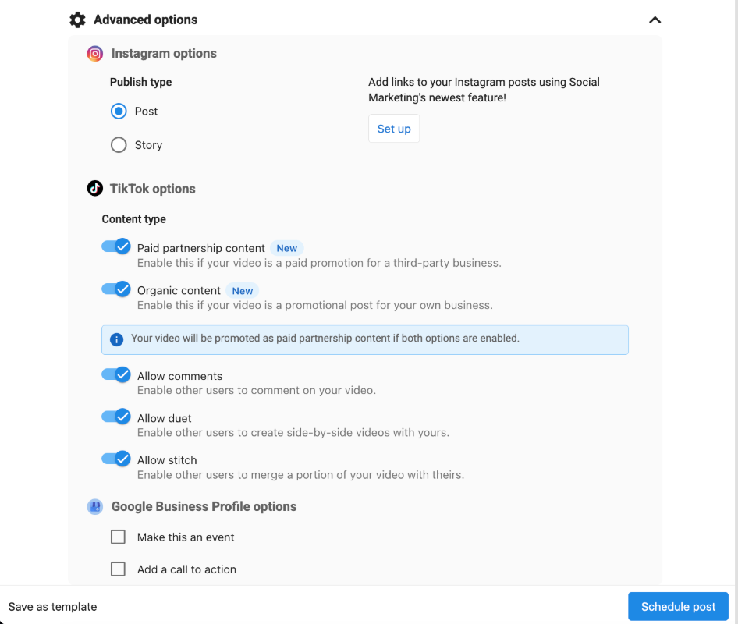Turn off the Organic content toggle

tap(116, 289)
